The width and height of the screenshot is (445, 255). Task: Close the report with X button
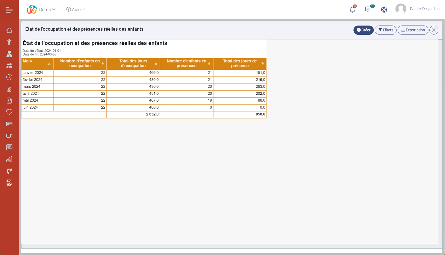coord(434,30)
